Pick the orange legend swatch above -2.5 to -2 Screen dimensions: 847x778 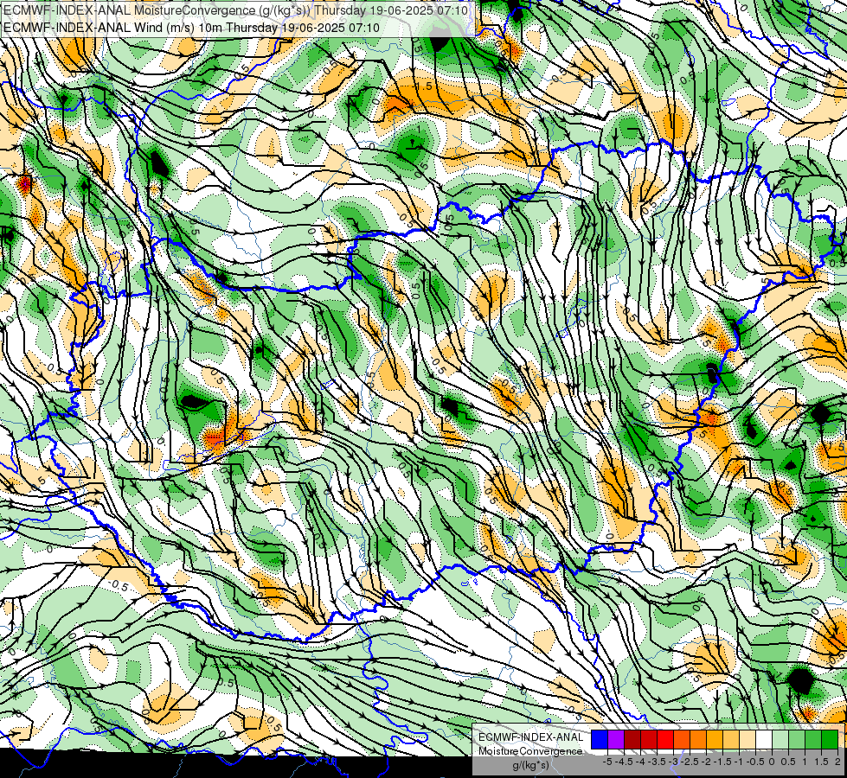[698, 739]
